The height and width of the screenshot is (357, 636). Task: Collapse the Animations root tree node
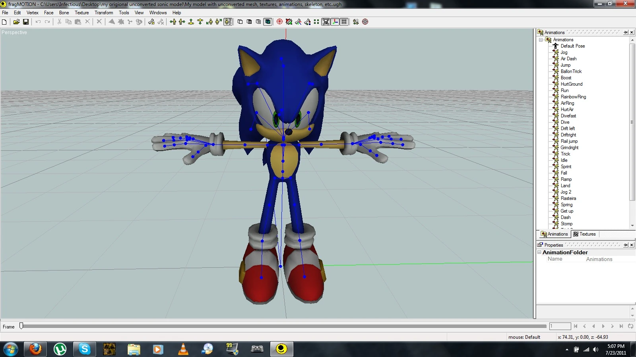coord(541,40)
